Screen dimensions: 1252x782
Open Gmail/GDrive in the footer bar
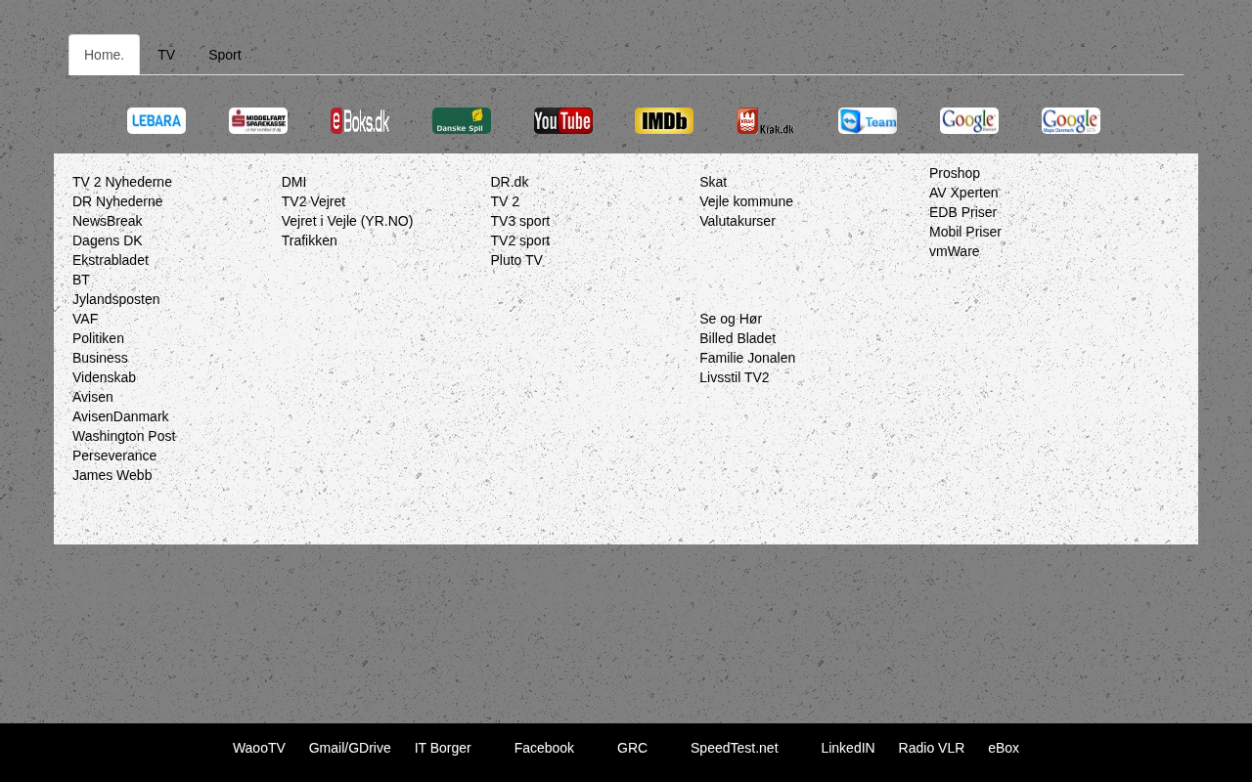[x=350, y=748]
